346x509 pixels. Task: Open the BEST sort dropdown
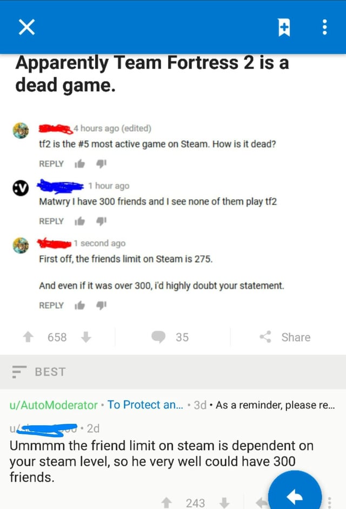(39, 372)
